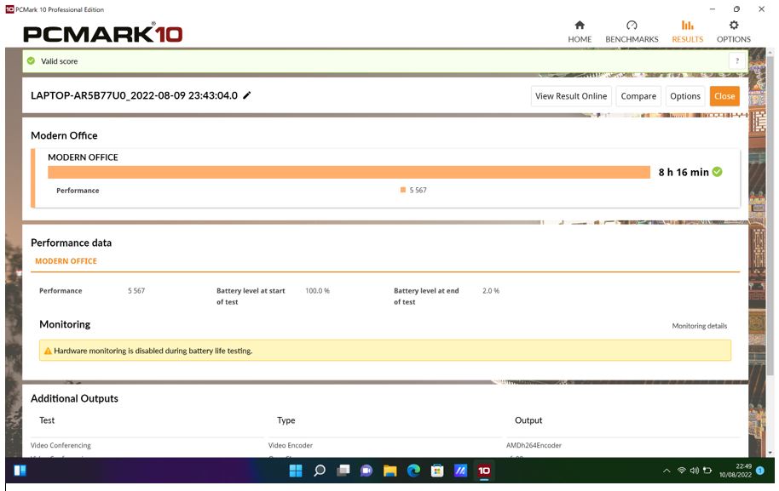Screen dimensions: 779x491
Task: Expand the help panel via question mark button
Action: (736, 60)
